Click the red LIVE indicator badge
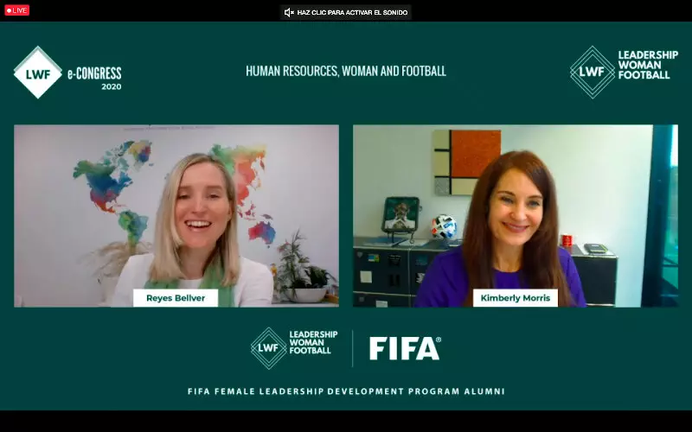This screenshot has width=692, height=432. click(16, 10)
